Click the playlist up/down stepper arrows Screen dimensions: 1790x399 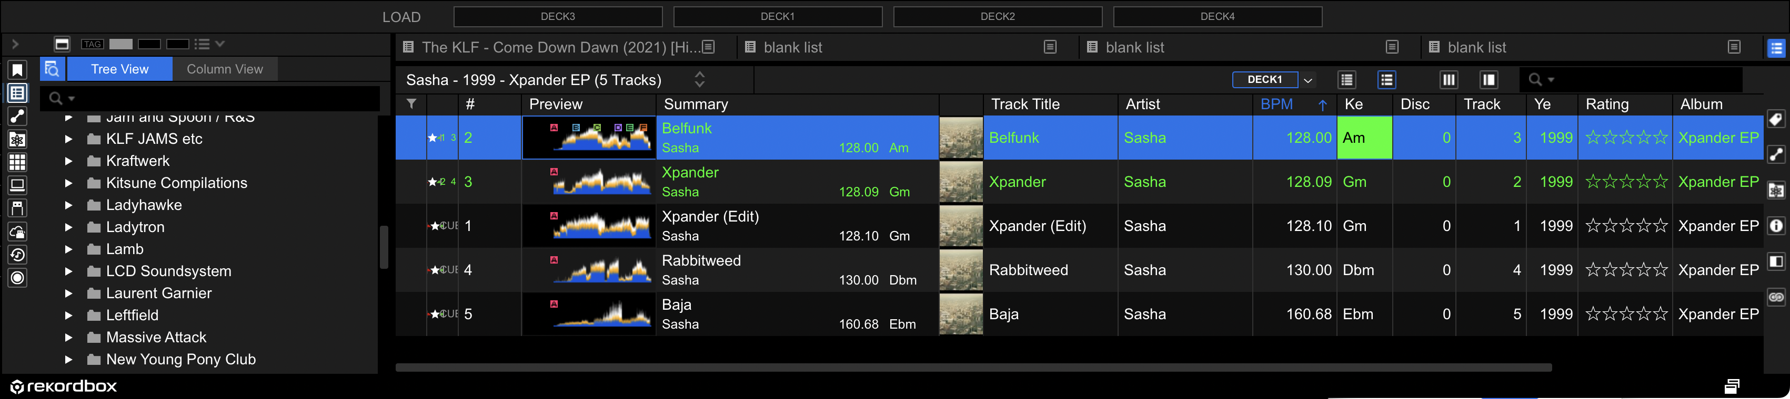(x=700, y=80)
